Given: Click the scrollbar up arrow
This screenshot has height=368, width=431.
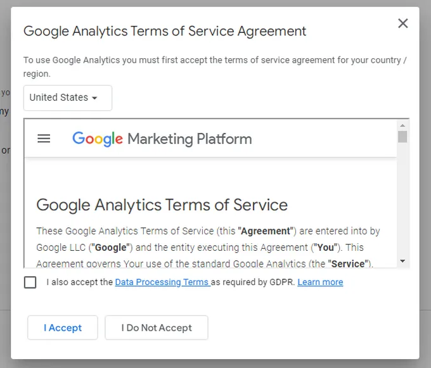Looking at the screenshot, I should tap(402, 125).
